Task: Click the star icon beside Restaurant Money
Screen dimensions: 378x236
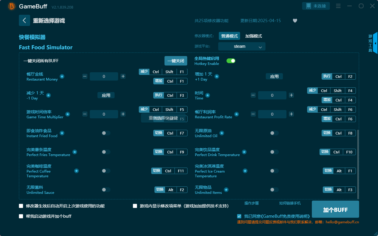Action: pyautogui.click(x=62, y=76)
